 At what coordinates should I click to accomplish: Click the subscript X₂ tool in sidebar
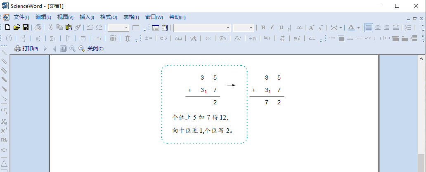[x=4, y=122]
